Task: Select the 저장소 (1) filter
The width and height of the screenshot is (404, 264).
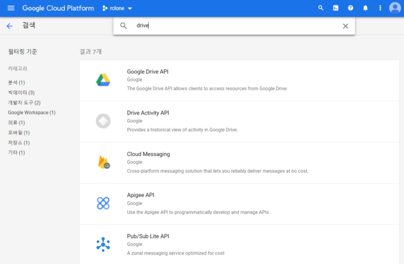Action: point(19,143)
